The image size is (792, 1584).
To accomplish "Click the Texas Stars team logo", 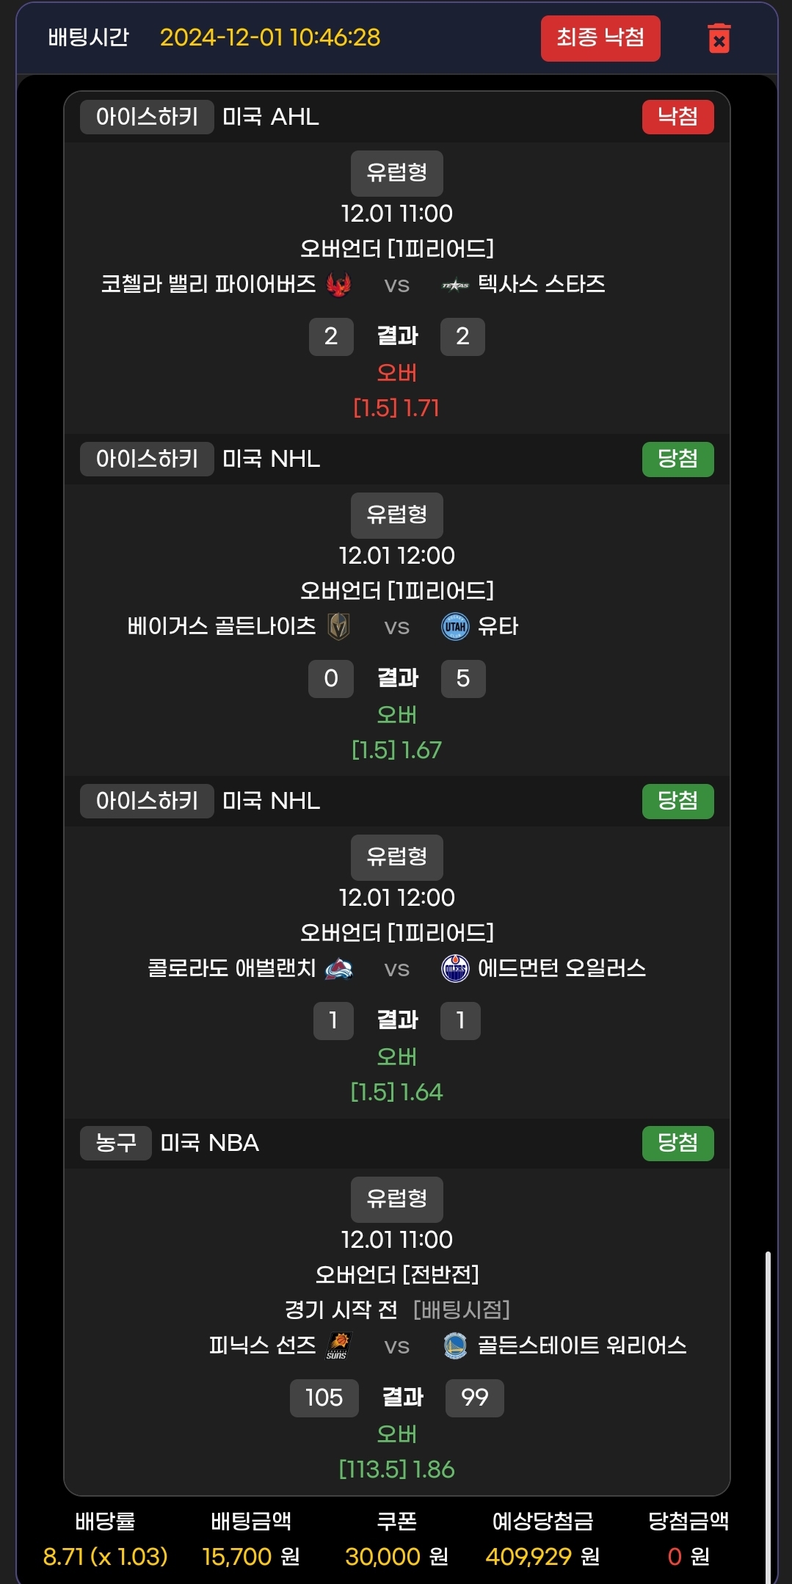I will (455, 285).
